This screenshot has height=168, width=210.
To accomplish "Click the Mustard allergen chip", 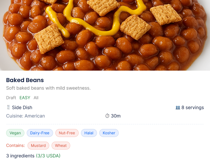I will pyautogui.click(x=38, y=145).
